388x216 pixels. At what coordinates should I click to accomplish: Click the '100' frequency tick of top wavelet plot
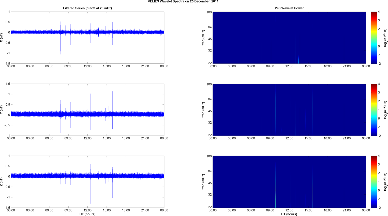[209, 12]
